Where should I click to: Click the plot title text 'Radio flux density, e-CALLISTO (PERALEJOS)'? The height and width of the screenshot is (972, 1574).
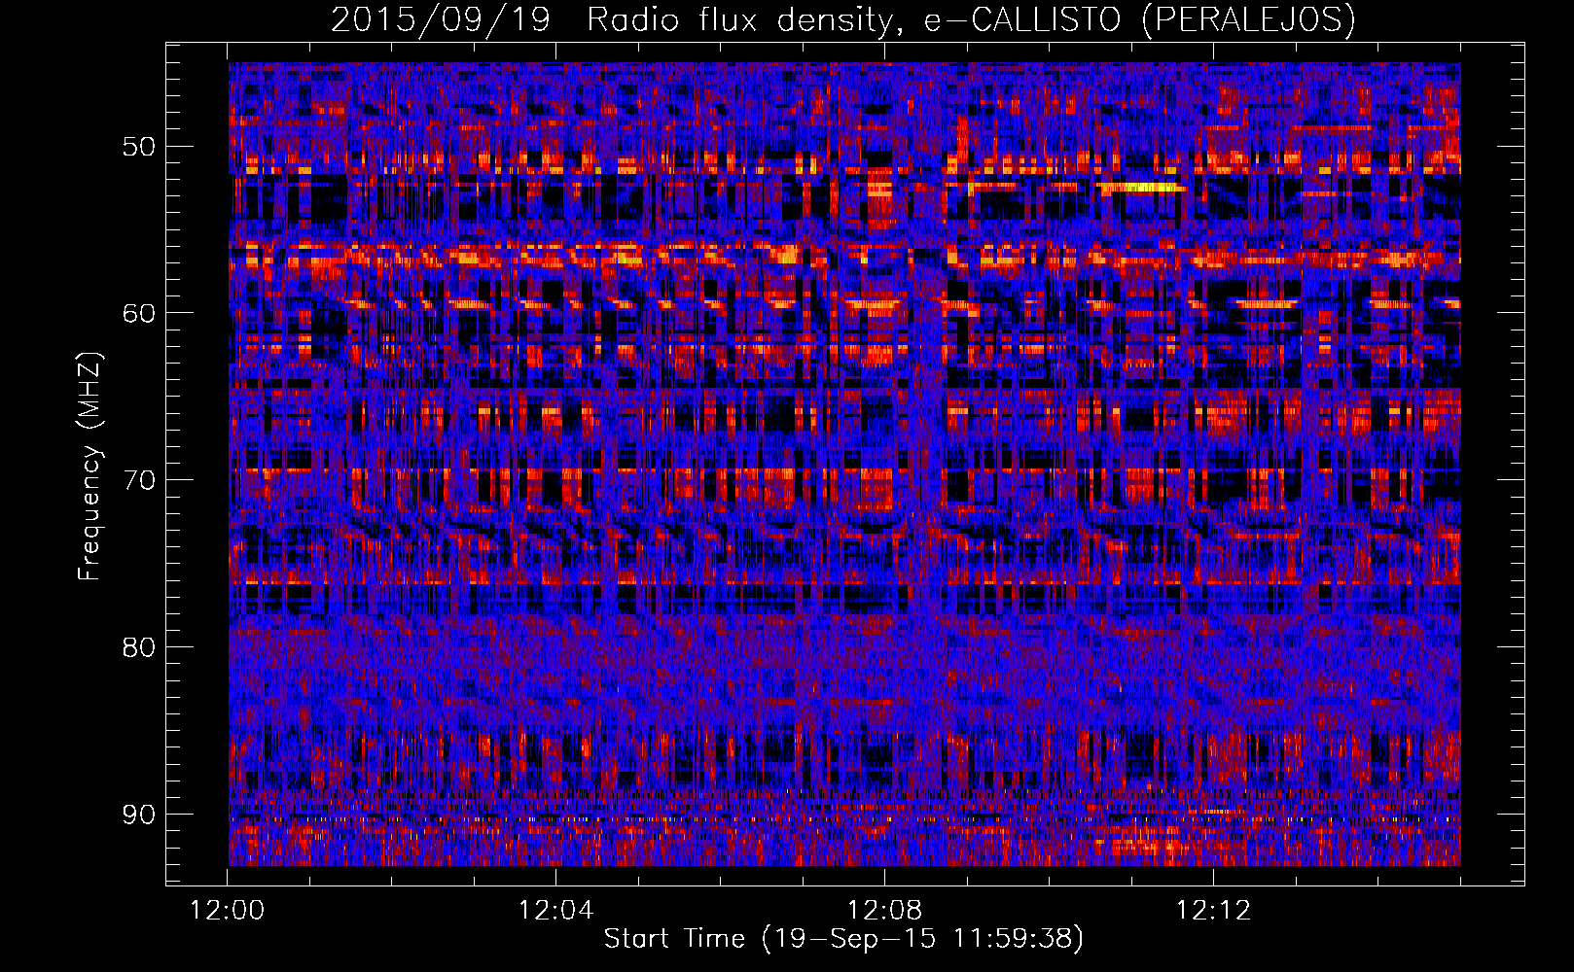tap(971, 19)
